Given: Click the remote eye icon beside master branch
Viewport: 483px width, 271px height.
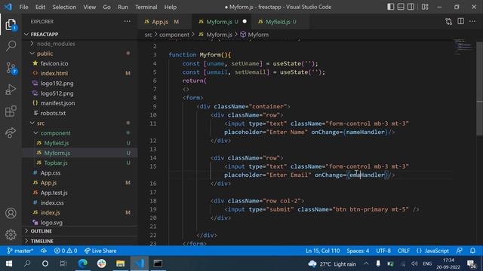Looking at the screenshot, I should (44, 251).
